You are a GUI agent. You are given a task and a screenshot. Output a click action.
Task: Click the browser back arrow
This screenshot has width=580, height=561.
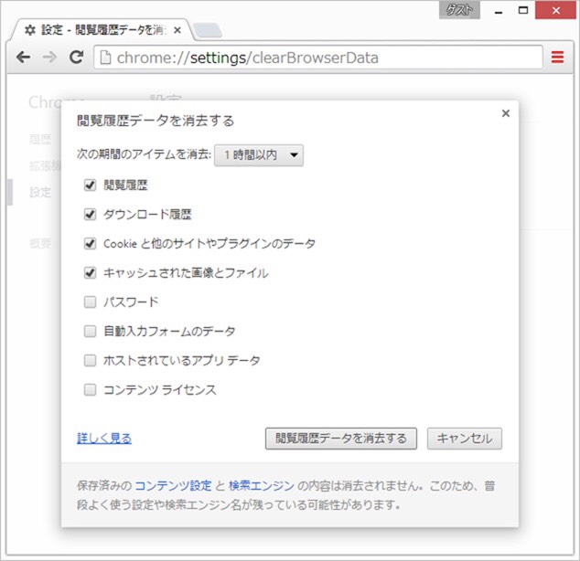pos(23,58)
